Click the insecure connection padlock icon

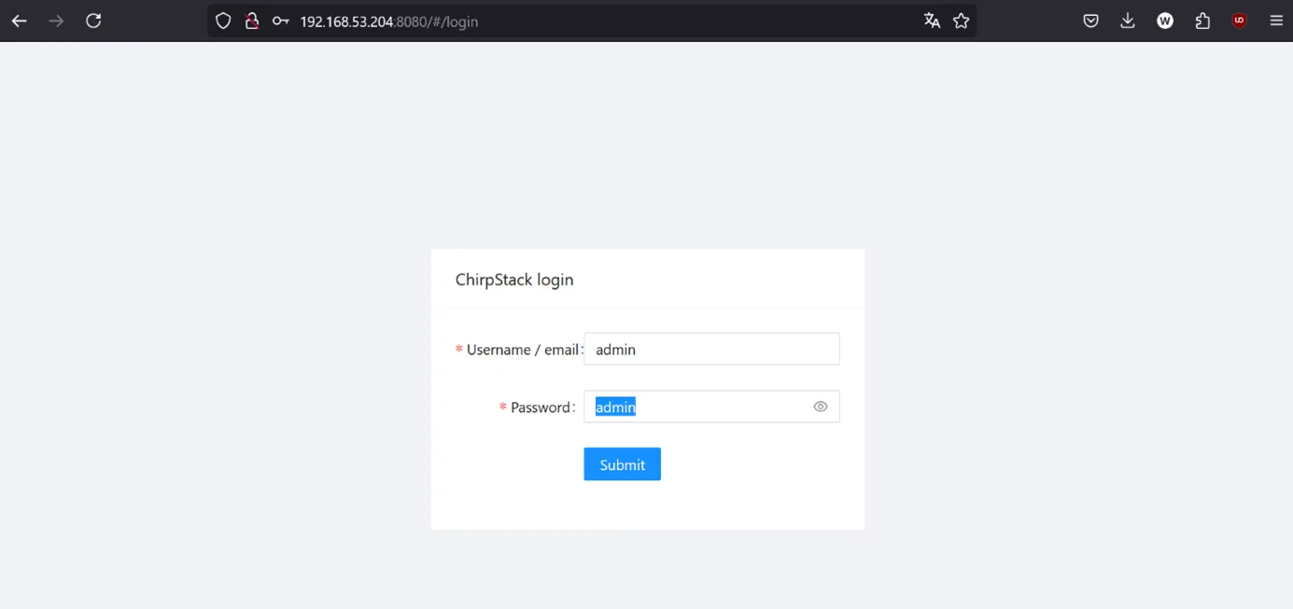coord(251,21)
